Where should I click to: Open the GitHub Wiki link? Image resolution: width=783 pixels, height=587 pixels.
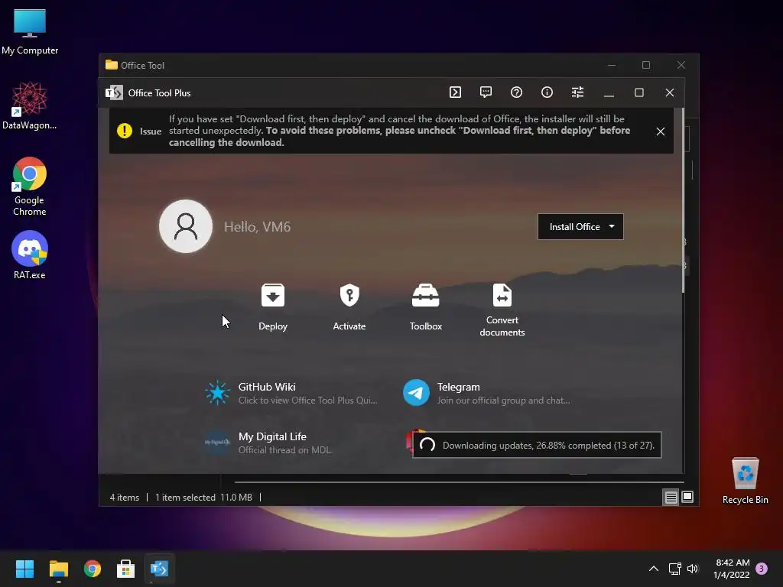291,393
